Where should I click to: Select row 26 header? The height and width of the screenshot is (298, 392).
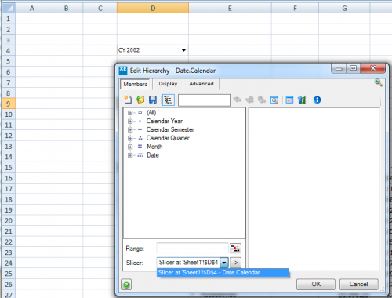pyautogui.click(x=9, y=285)
